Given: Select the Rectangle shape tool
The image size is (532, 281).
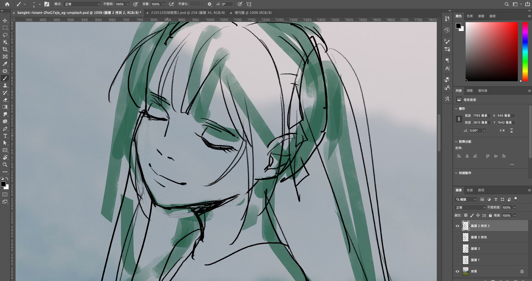Looking at the screenshot, I should pyautogui.click(x=5, y=150).
